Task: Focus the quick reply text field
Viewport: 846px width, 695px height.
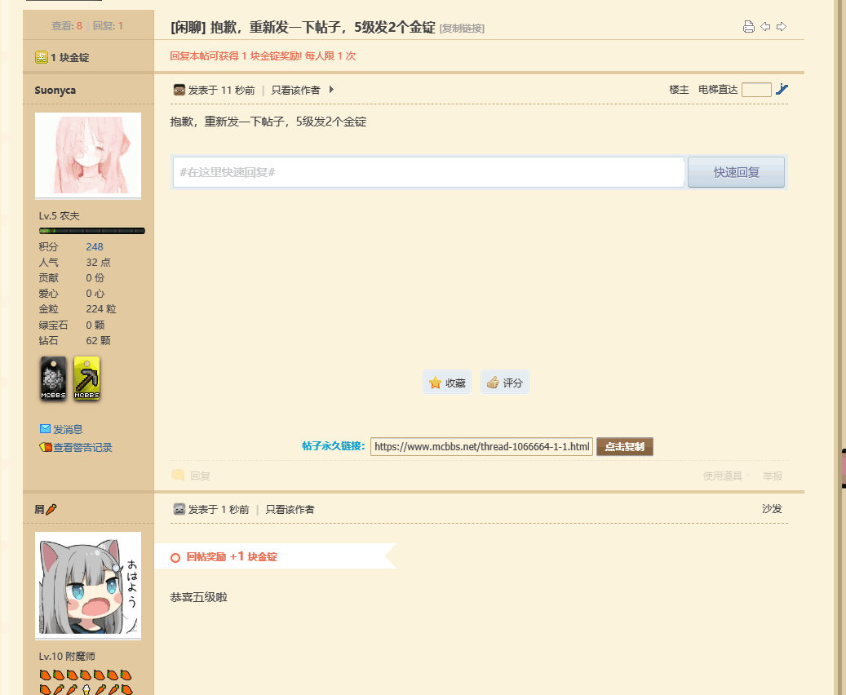Action: pyautogui.click(x=429, y=172)
